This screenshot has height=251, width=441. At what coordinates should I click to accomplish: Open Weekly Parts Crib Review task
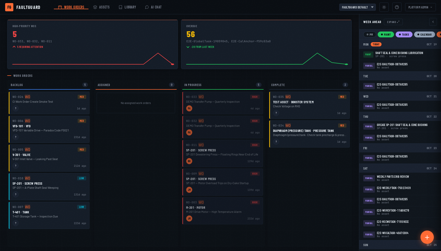(400, 178)
